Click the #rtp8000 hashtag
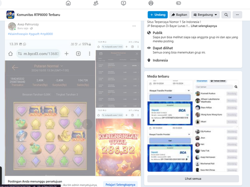Viewport: 250px width, 187px height. [x=46, y=34]
